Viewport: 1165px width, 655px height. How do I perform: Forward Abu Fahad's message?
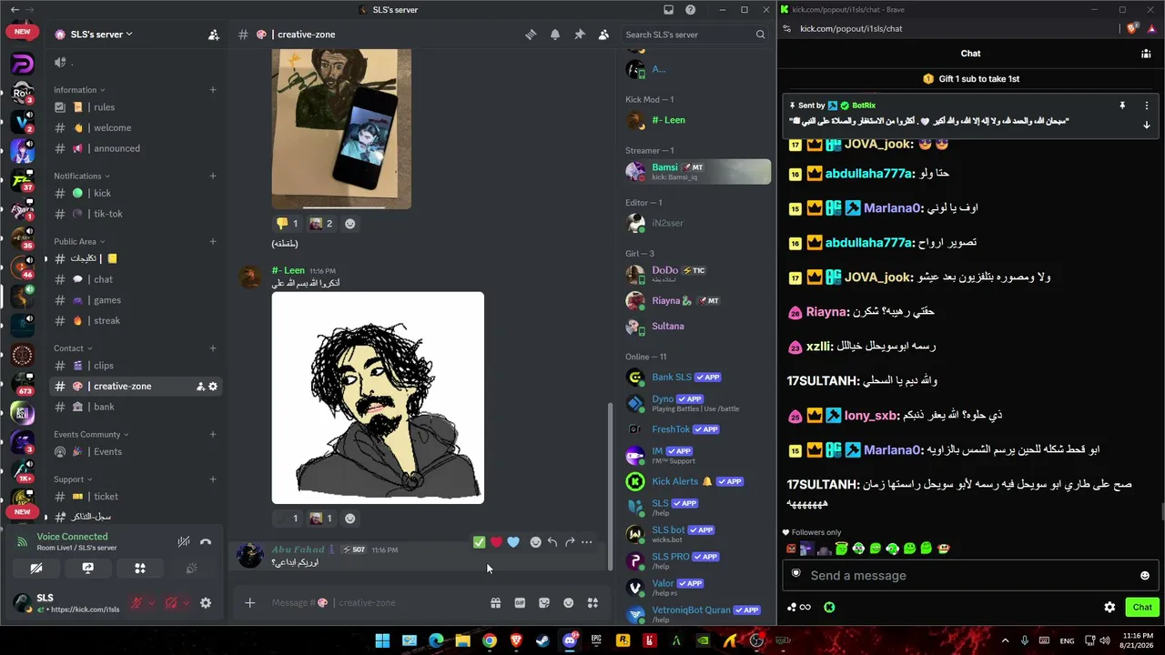coord(570,542)
